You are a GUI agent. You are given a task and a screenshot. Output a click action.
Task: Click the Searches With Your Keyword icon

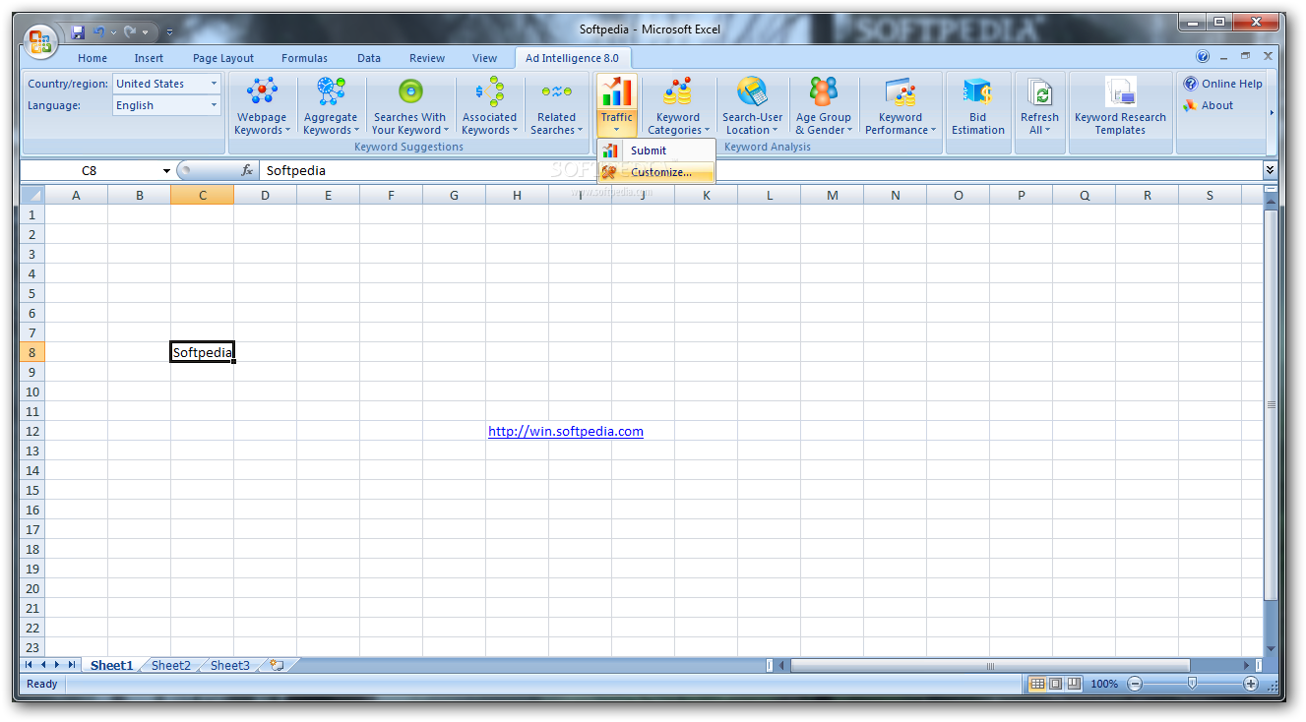tap(409, 91)
